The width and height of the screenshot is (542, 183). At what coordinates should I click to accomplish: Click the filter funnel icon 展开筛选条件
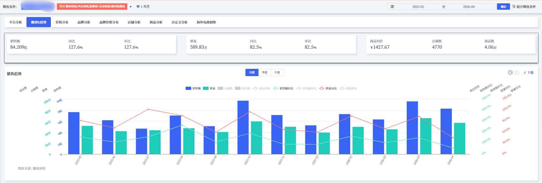[x=514, y=7]
